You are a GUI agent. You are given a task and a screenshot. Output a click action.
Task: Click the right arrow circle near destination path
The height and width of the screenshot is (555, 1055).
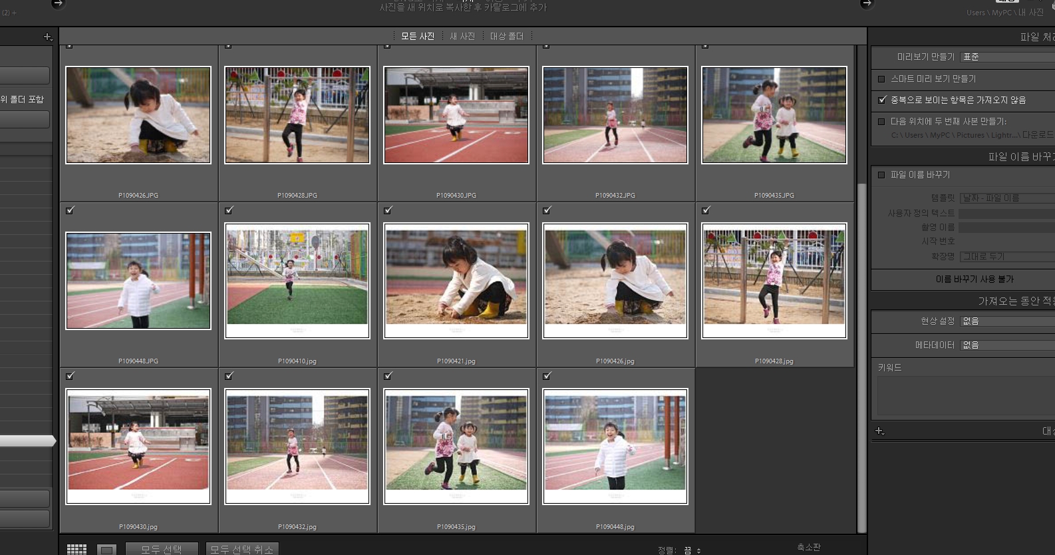pyautogui.click(x=866, y=4)
